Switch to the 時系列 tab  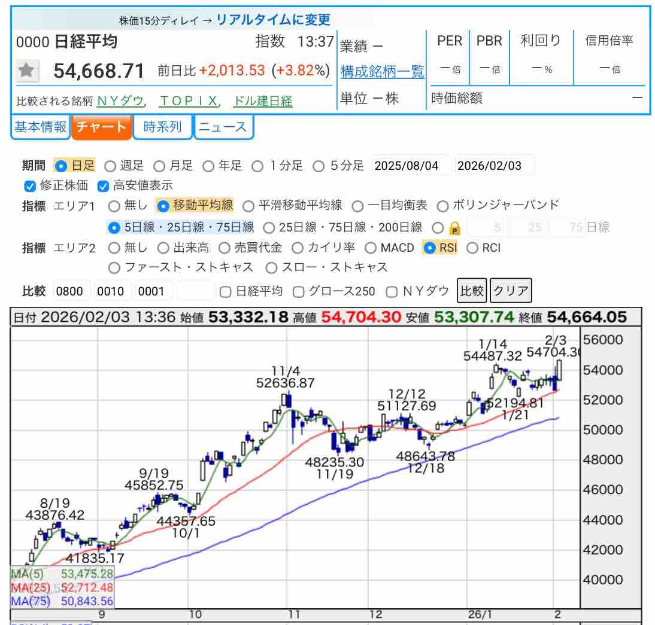click(x=162, y=127)
